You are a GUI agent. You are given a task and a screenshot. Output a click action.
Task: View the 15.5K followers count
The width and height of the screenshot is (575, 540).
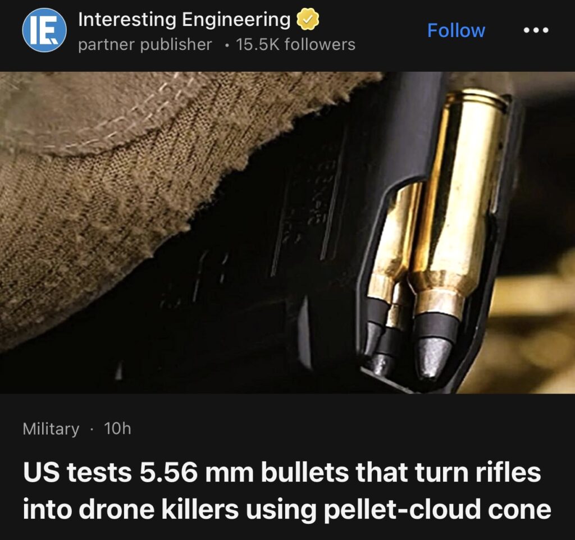295,45
